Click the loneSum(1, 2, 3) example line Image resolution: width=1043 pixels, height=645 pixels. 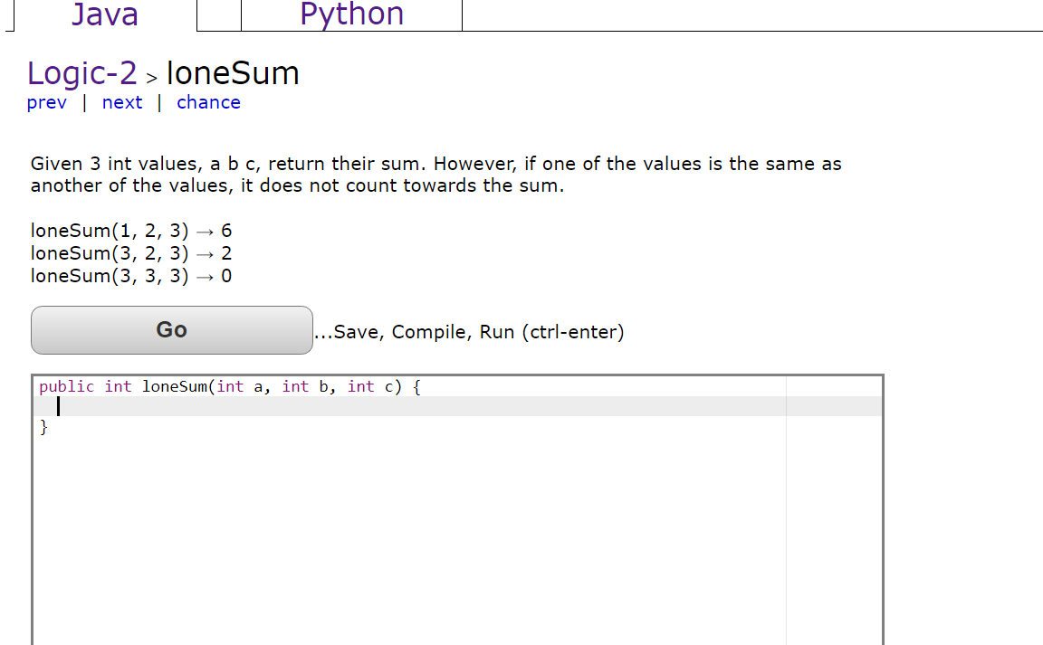click(x=130, y=231)
